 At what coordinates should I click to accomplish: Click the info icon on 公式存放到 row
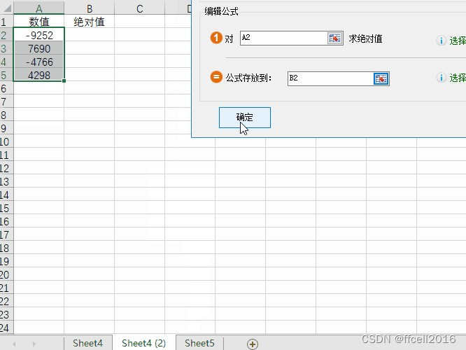coord(442,78)
